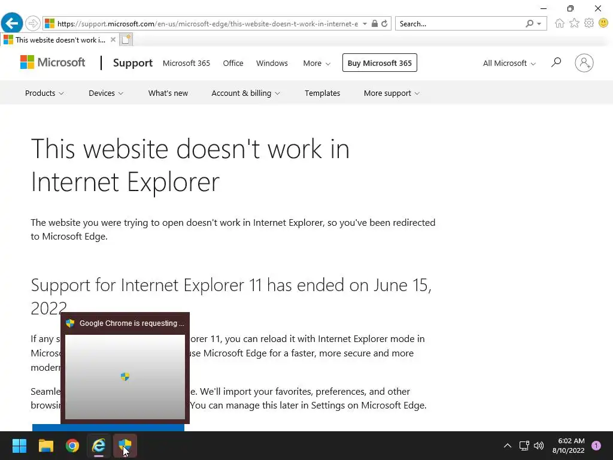Switch to Internet Explorer taskbar icon

pos(99,446)
